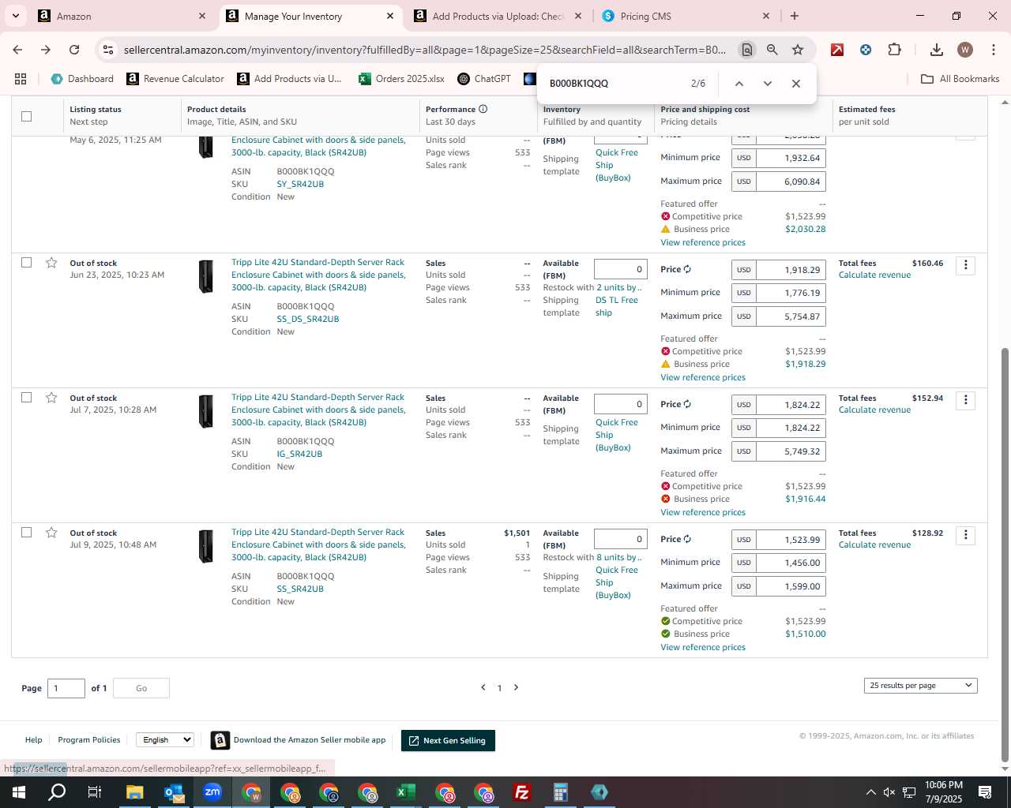Check the SS_DS_SR42UB listing checkbox

coord(26,263)
